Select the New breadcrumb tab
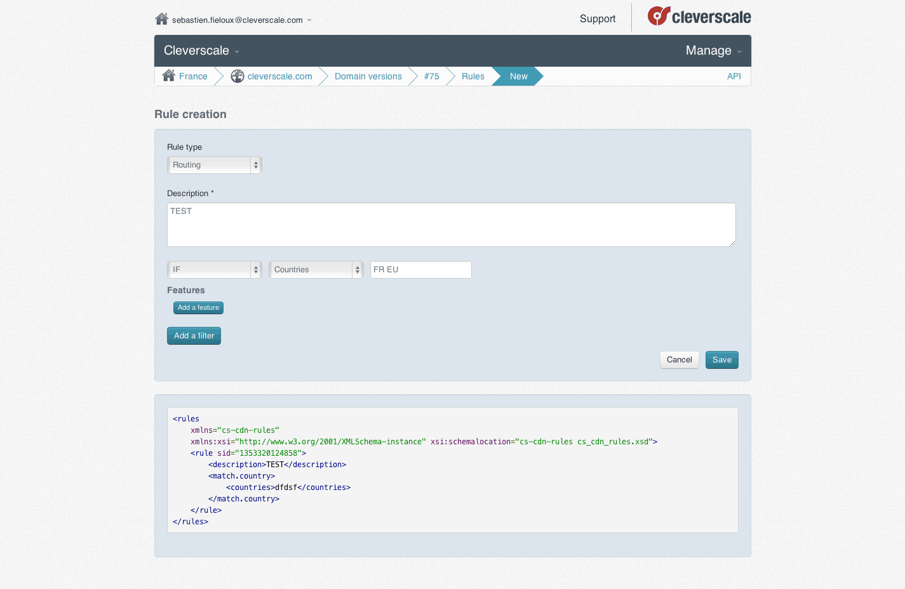The height and width of the screenshot is (589, 905). click(x=519, y=76)
